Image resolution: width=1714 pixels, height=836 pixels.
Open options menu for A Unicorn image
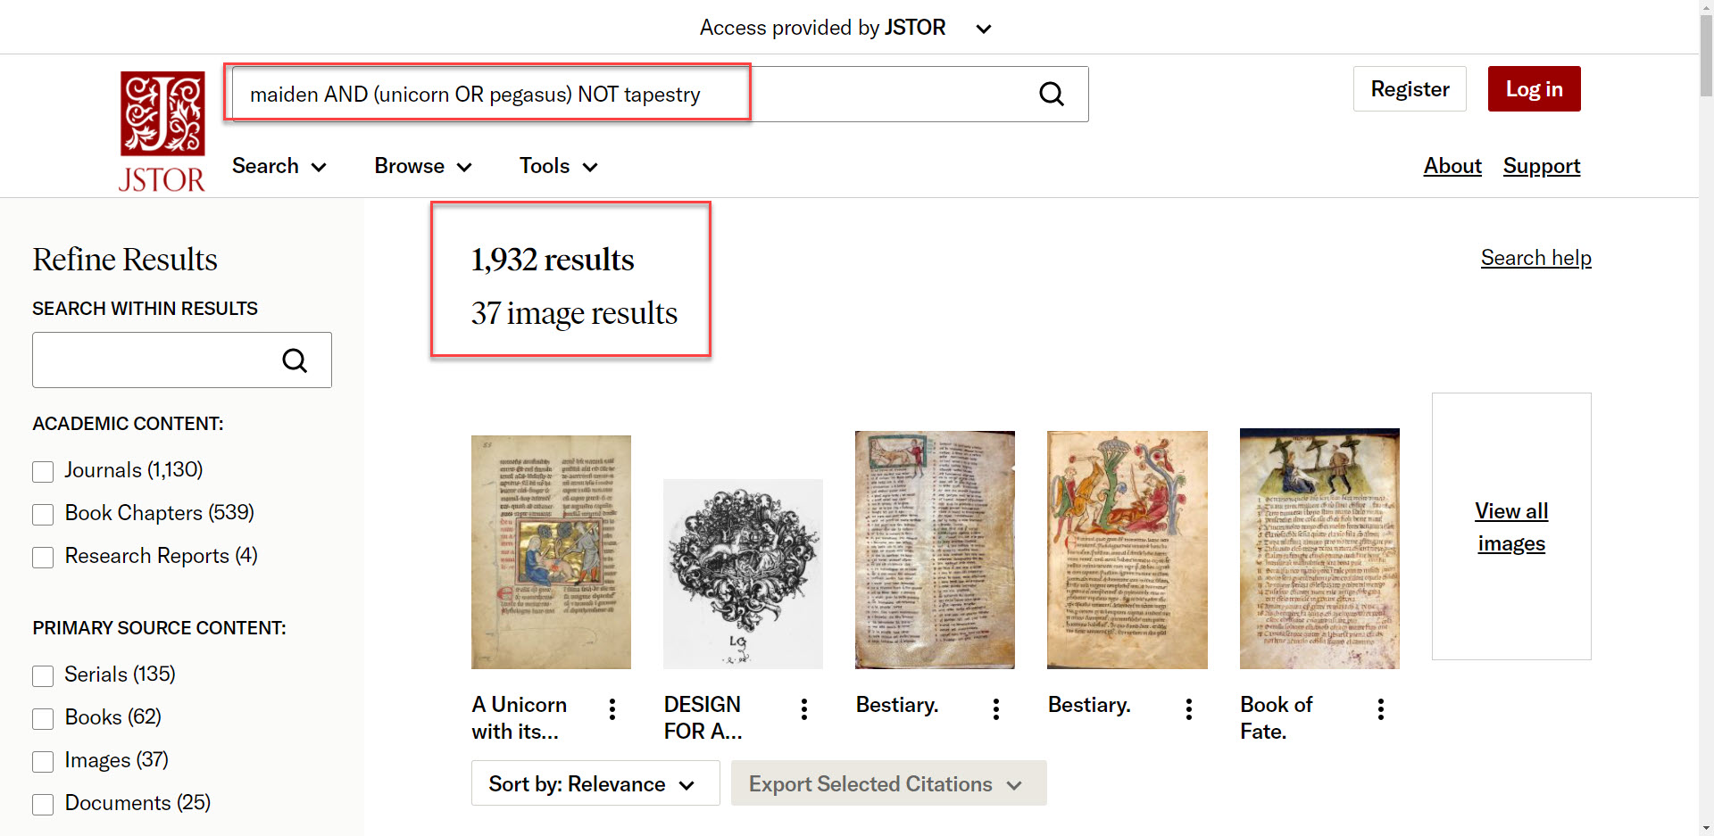coord(612,709)
